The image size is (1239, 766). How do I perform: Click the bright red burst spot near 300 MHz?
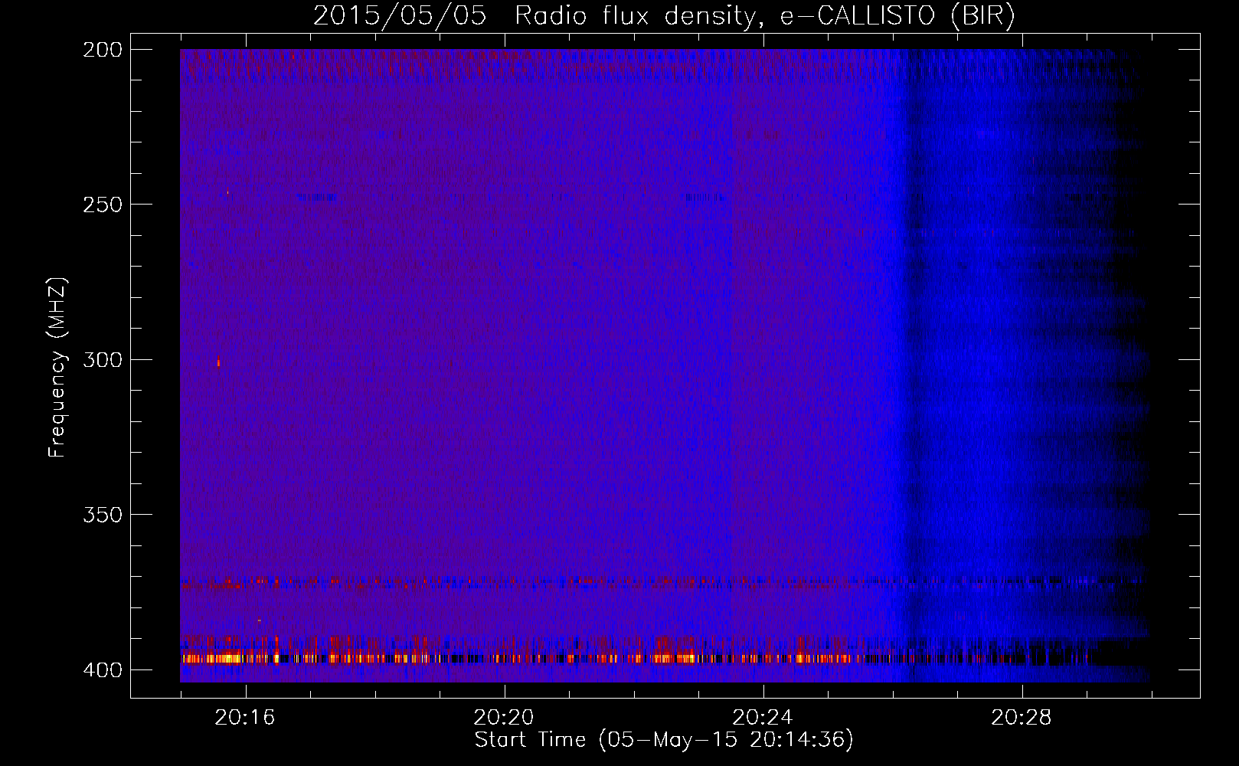[218, 362]
